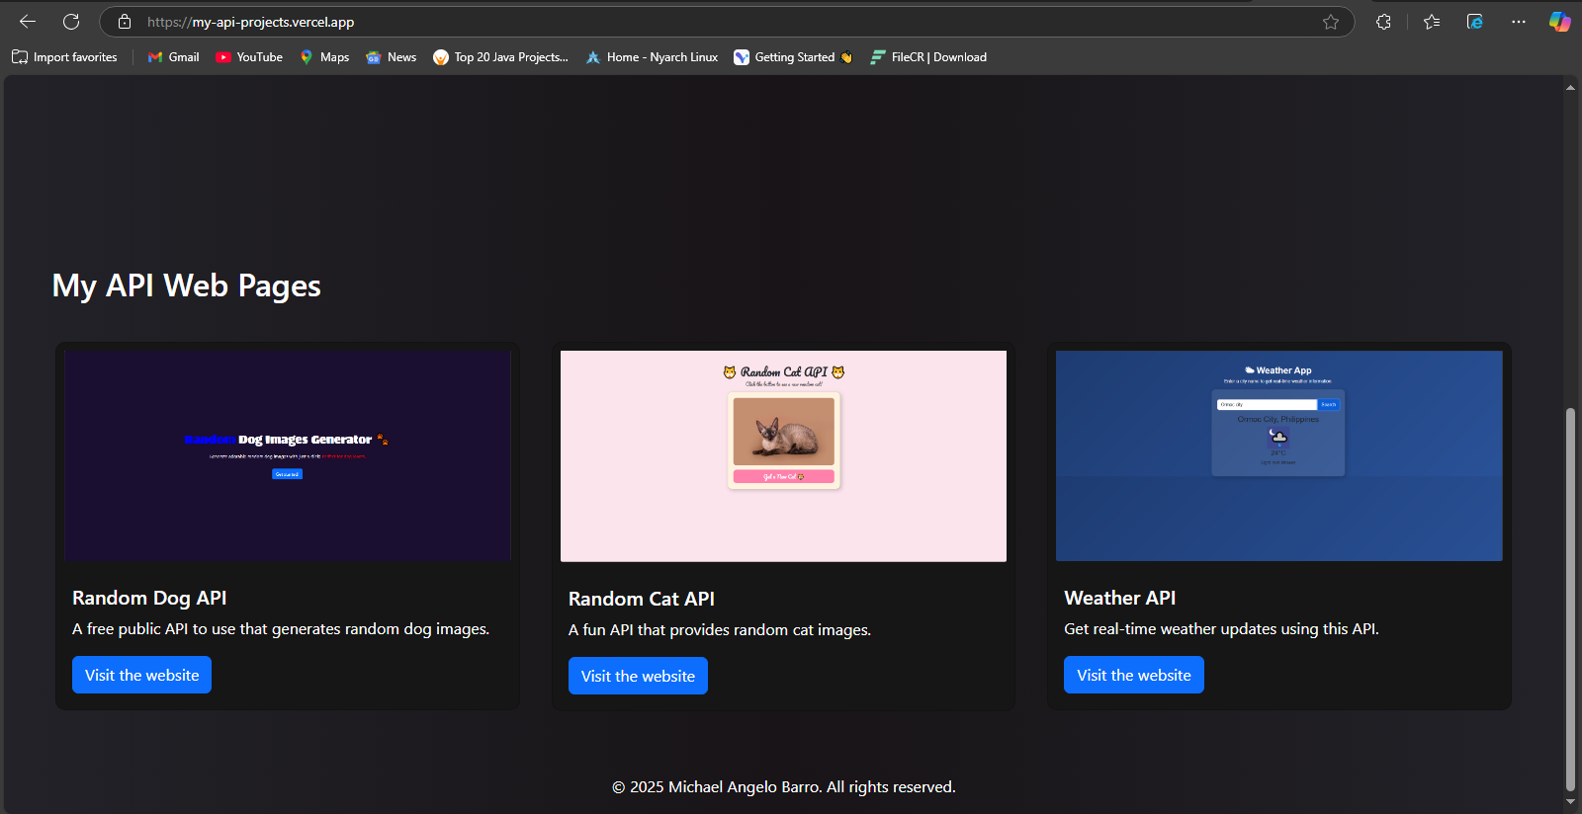Screen dimensions: 1582x814
Task: Open the Copilot icon in toolbar
Action: [1559, 22]
